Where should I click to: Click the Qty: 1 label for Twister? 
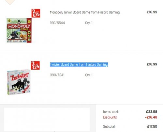click(89, 75)
